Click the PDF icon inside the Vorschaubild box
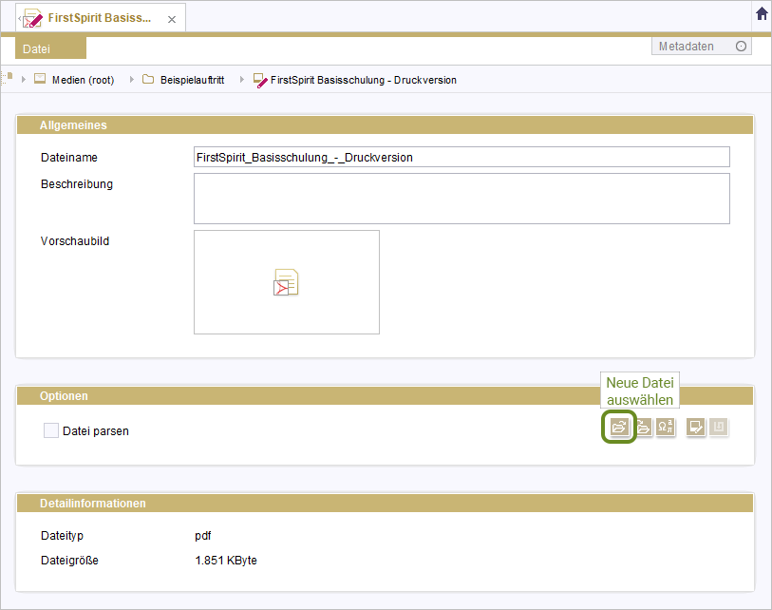Viewport: 772px width, 610px height. point(286,282)
